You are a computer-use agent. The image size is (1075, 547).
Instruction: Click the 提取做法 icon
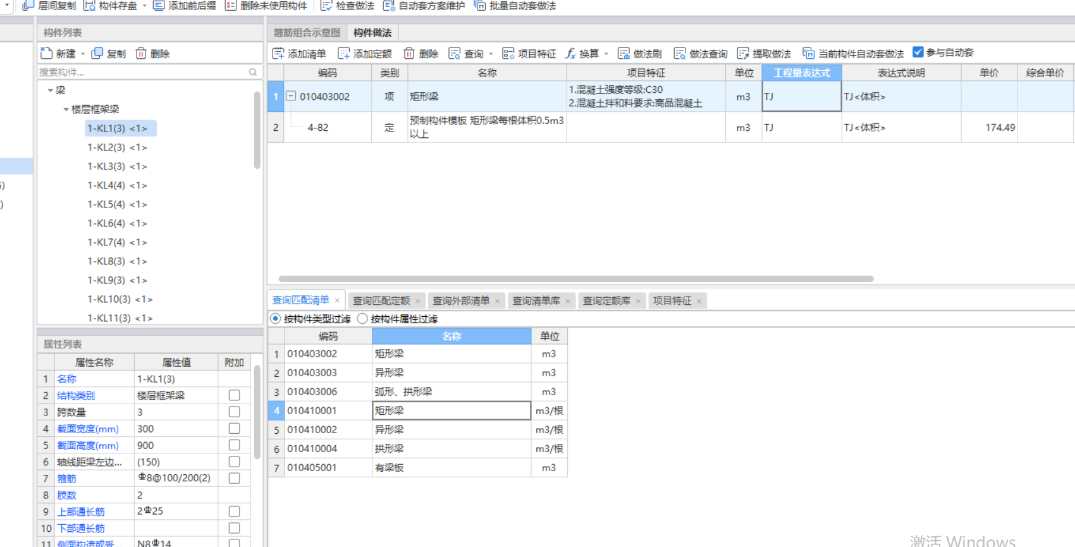[743, 53]
